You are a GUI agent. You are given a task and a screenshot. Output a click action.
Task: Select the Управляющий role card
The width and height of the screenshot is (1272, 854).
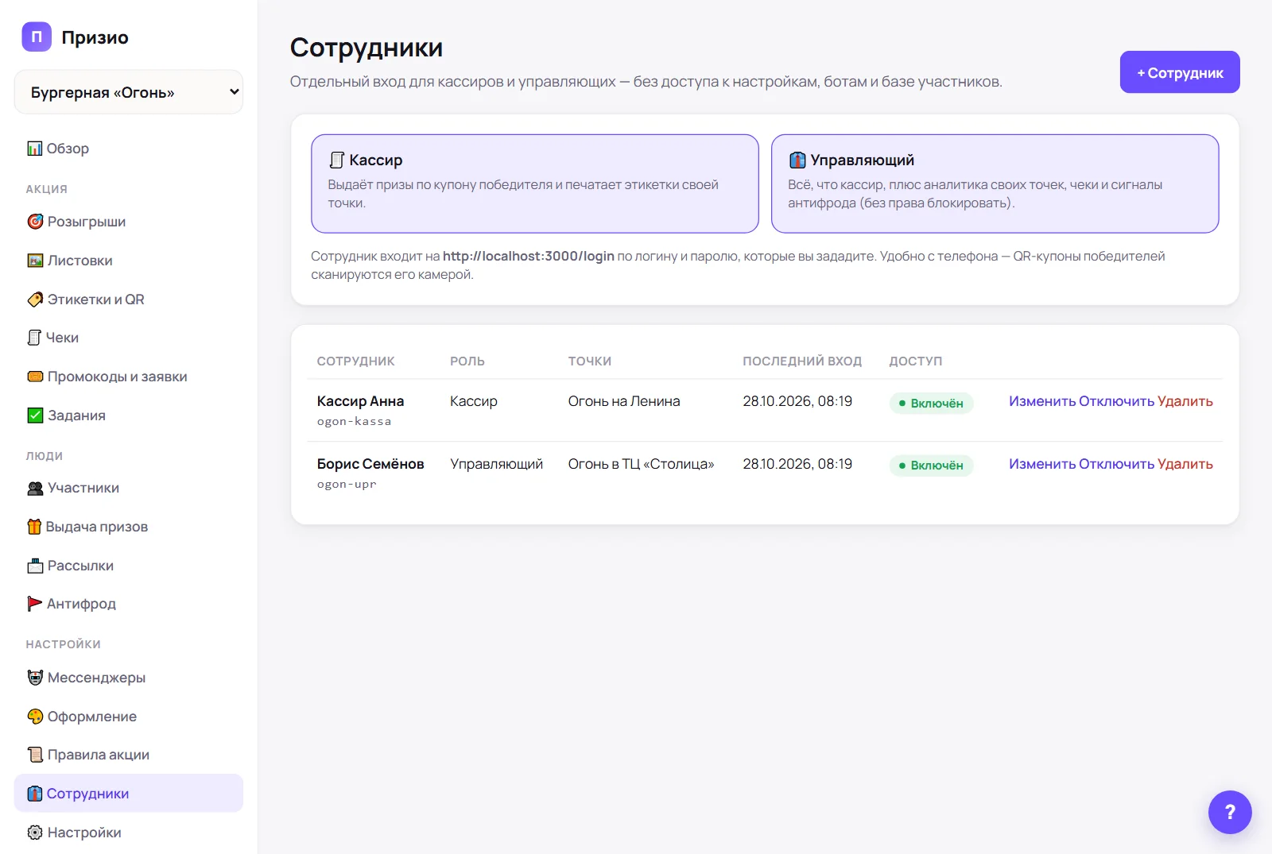click(995, 184)
